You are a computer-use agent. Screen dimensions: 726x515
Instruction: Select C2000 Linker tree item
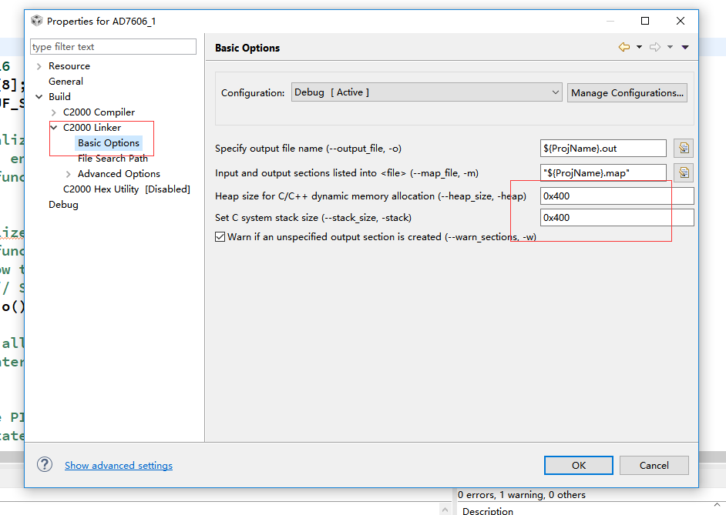point(92,128)
